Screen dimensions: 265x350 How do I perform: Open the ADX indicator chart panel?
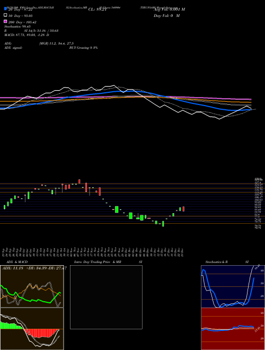click(x=32, y=286)
